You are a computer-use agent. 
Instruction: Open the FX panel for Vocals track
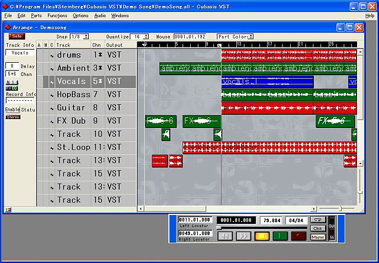click(9, 88)
